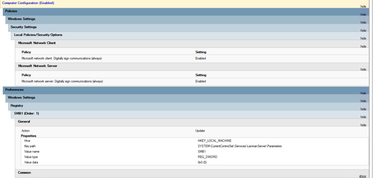Viewport: 373px width, 178px height.
Task: Click the Policies heading text
Action: (x=12, y=11)
